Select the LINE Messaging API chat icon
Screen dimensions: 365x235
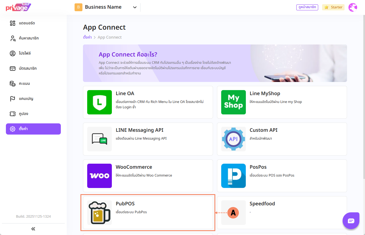(99, 139)
